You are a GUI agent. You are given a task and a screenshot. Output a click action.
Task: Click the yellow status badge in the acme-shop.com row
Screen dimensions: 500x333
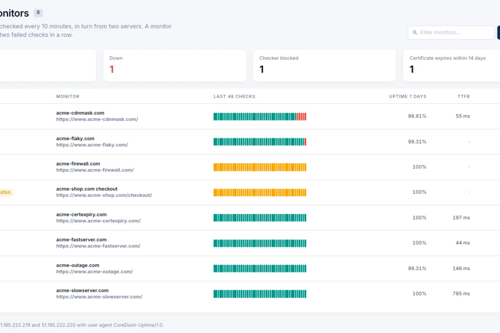[6, 192]
